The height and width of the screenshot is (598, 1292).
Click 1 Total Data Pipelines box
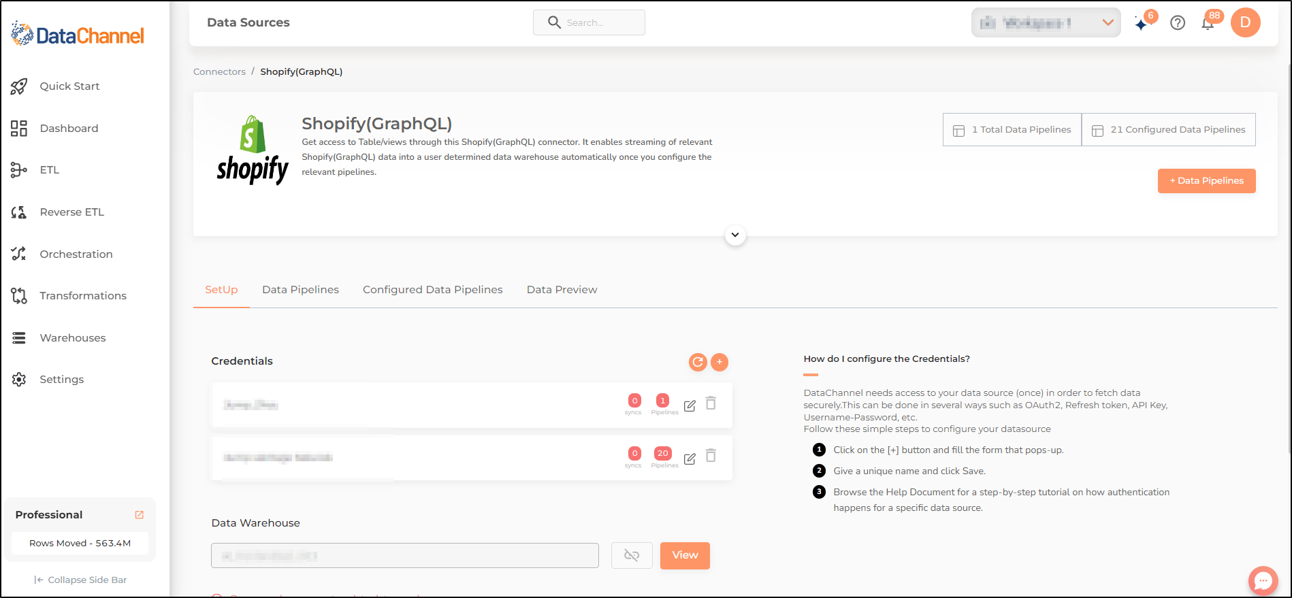[x=1012, y=129]
